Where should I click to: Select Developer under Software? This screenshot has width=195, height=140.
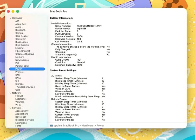(x=21, y=117)
